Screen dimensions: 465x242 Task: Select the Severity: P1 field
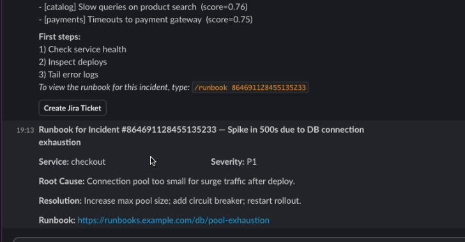(234, 162)
